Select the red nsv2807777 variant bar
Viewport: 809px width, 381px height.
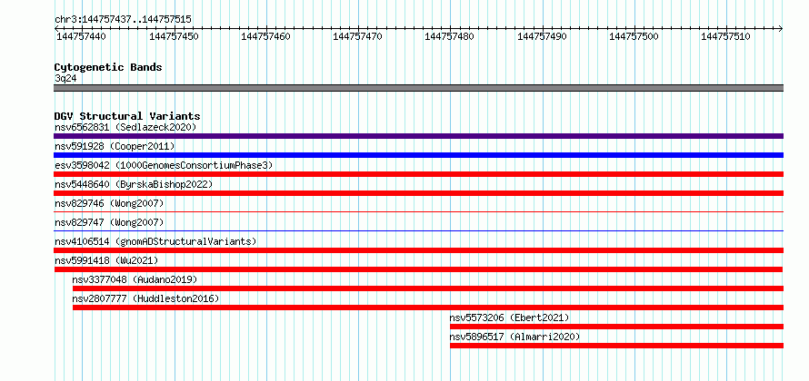(x=428, y=308)
